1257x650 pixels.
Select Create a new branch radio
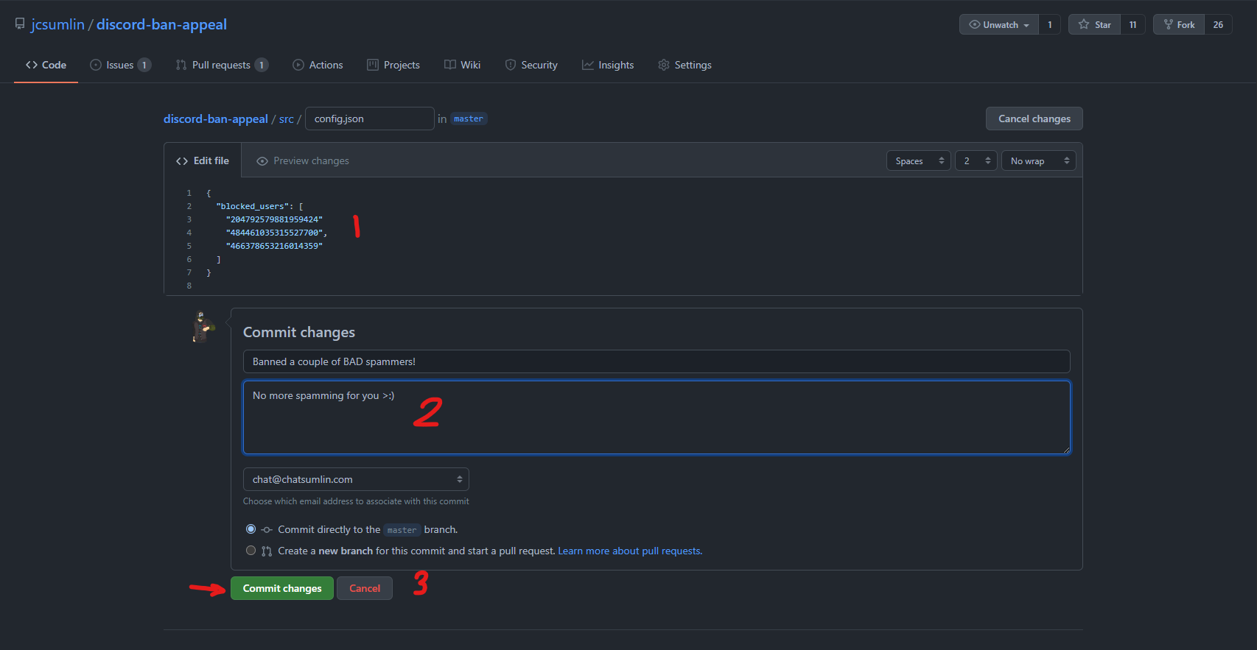251,551
